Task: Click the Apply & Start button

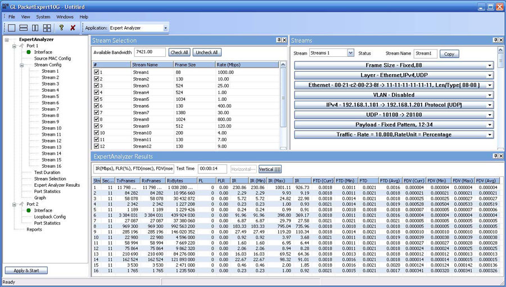Action: pos(26,271)
